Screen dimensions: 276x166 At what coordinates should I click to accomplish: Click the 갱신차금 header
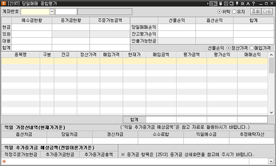point(115,134)
